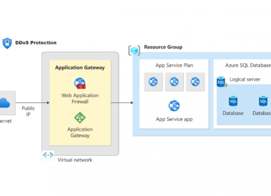The width and height of the screenshot is (271, 196).
Task: Click the leftmost App Service Plan instance icon
Action: (x=153, y=82)
